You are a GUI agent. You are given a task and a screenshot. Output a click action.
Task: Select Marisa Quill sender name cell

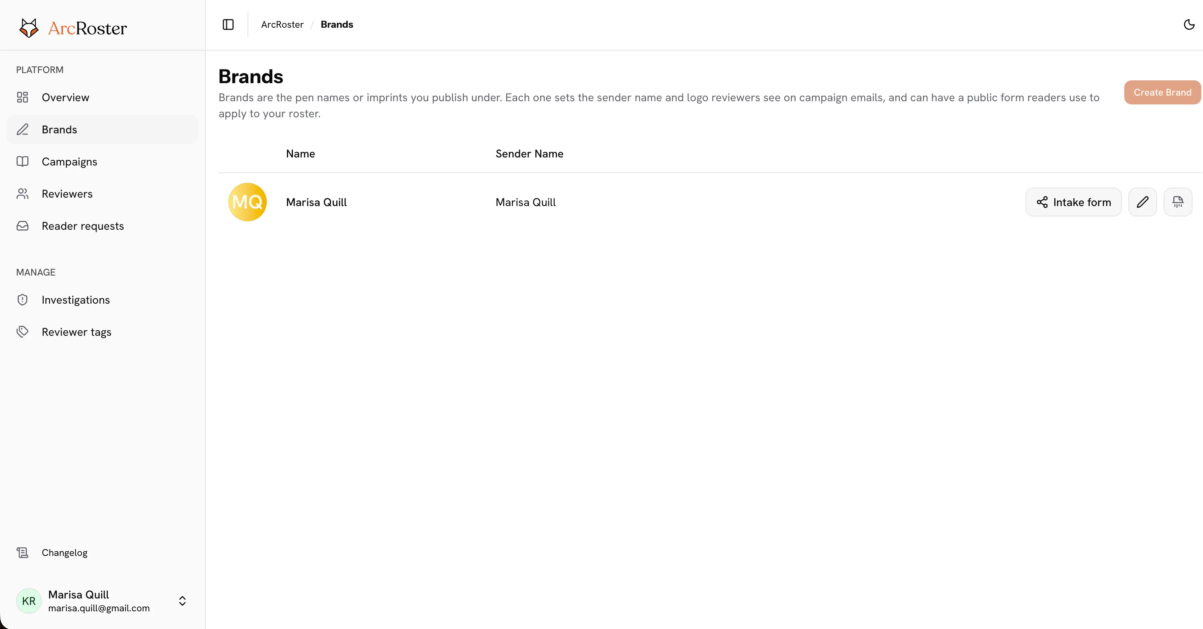click(x=526, y=202)
